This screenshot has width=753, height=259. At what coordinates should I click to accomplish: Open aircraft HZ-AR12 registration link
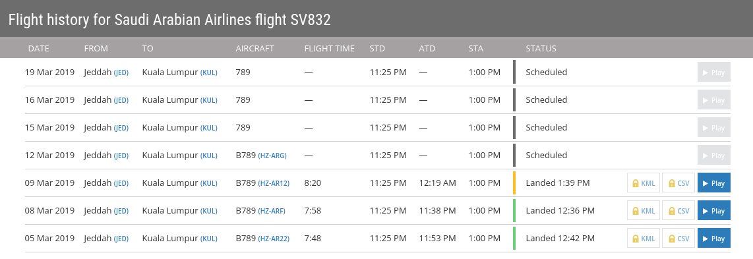point(274,183)
